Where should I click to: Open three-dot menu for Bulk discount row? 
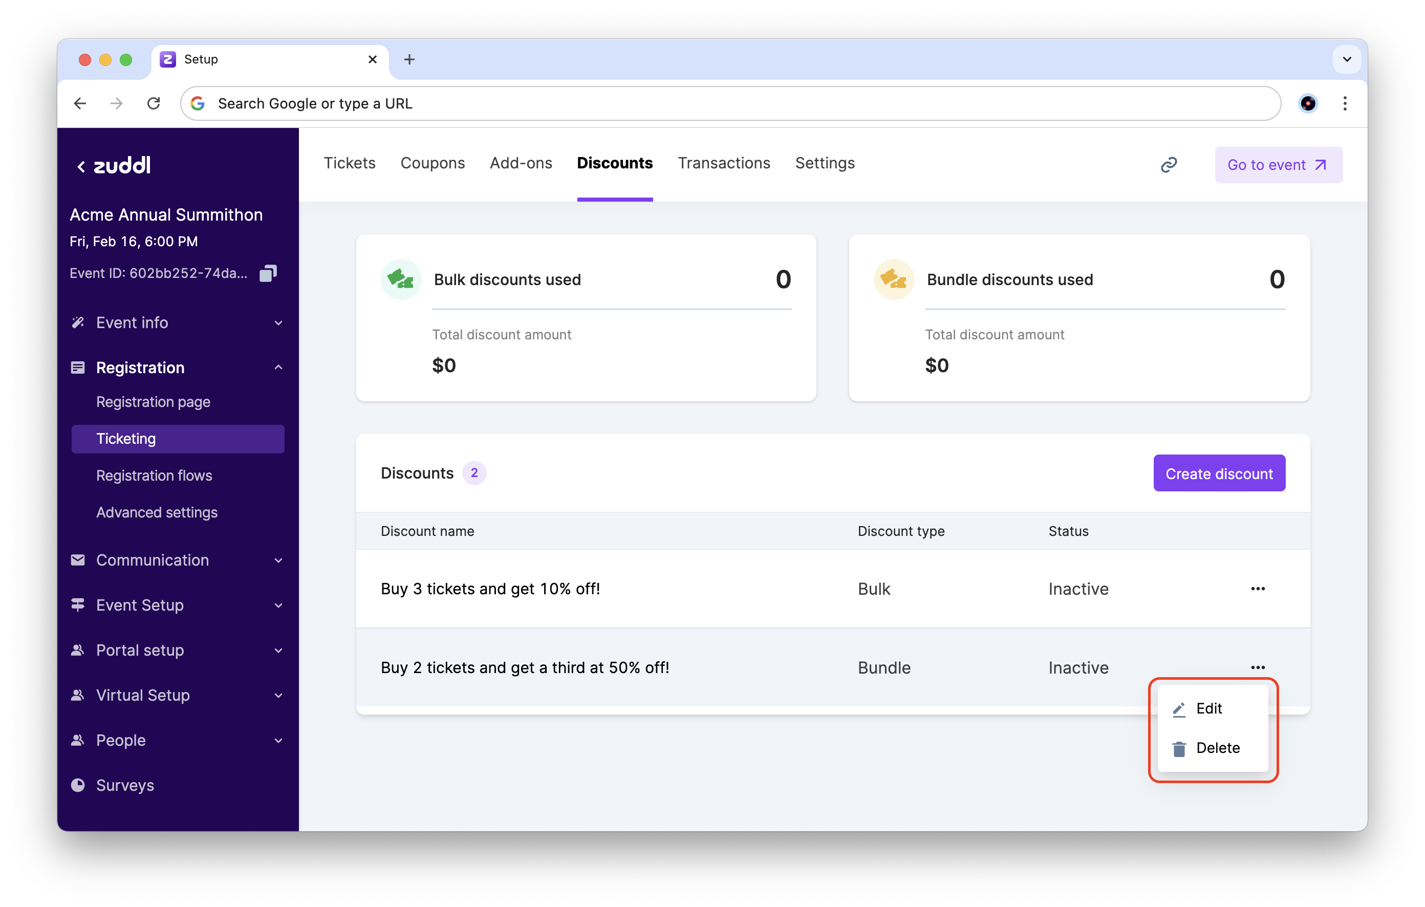click(x=1258, y=589)
